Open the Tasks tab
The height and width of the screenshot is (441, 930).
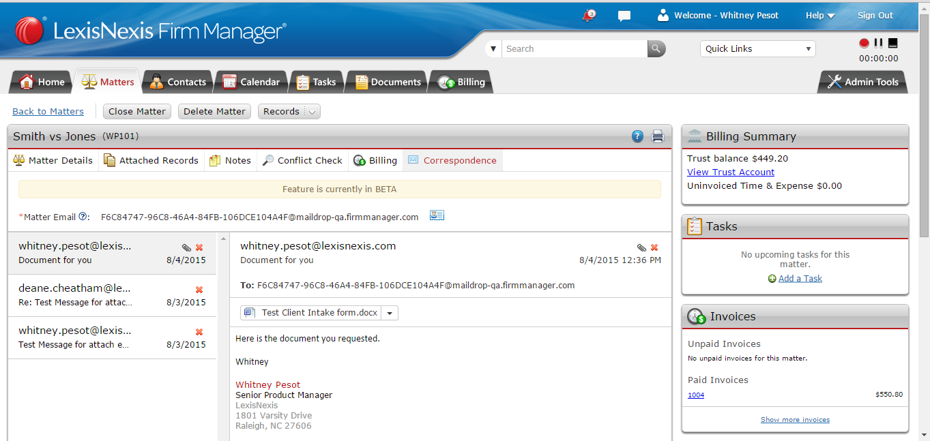316,82
